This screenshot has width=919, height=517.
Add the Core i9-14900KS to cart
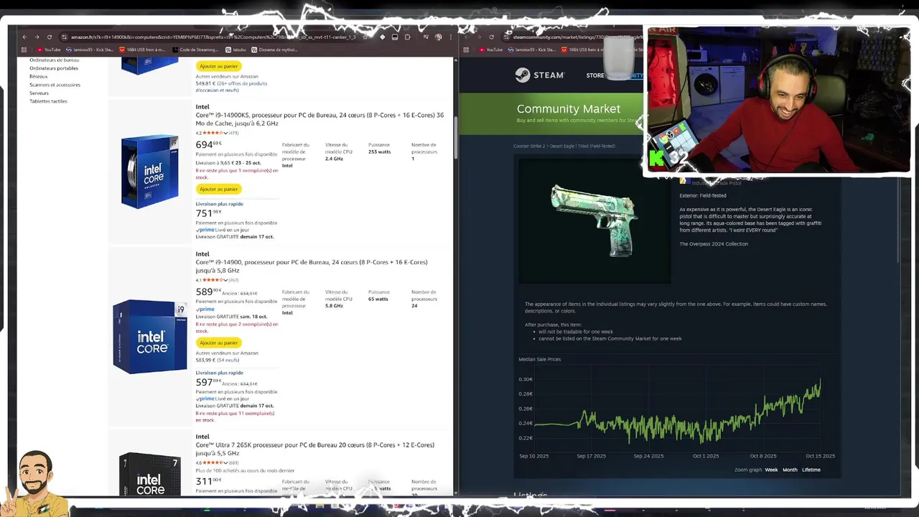point(219,189)
